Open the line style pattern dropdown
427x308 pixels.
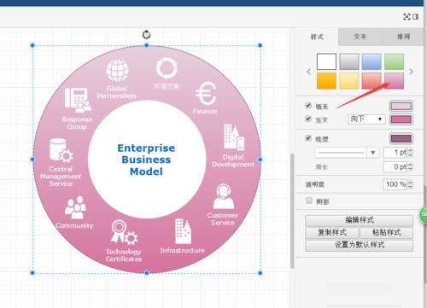coord(347,153)
